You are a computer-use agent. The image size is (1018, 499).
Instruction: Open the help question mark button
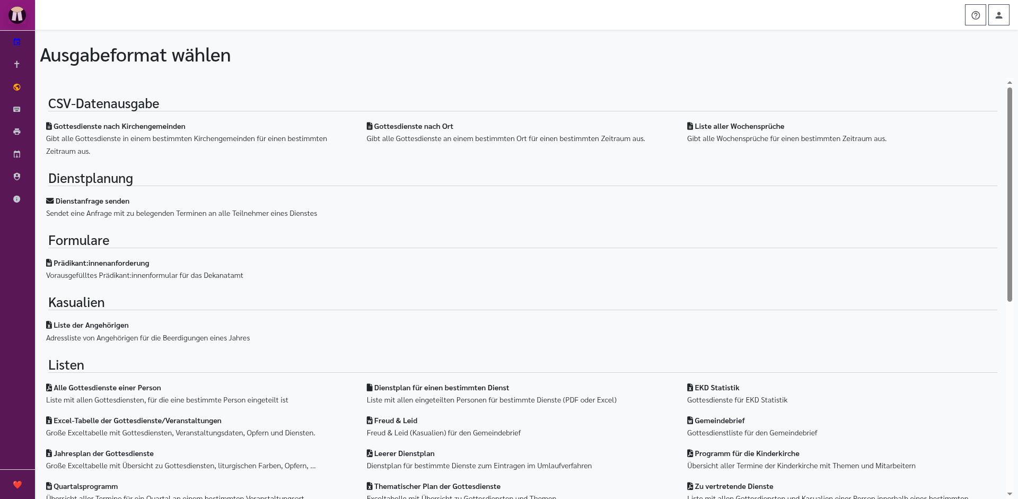point(975,15)
